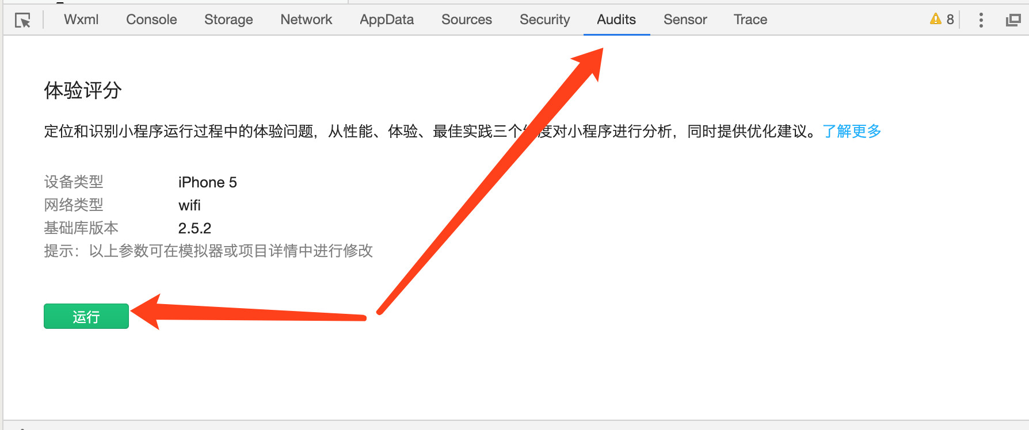
Task: Select the Security tab
Action: coord(544,20)
